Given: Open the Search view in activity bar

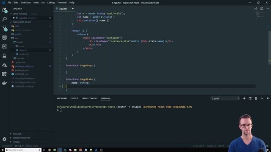Looking at the screenshot, I should [x=5, y=19].
